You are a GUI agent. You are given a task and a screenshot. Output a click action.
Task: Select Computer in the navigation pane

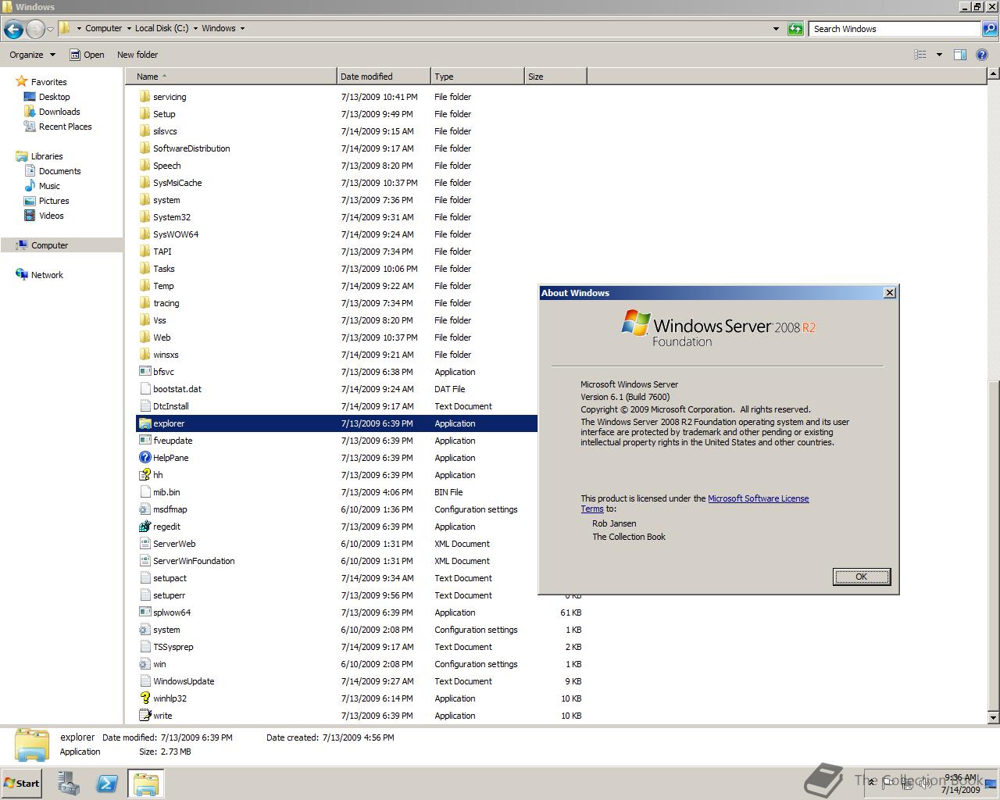(49, 245)
